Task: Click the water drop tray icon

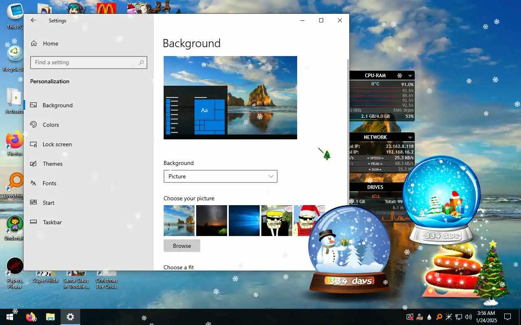Action: click(x=429, y=317)
